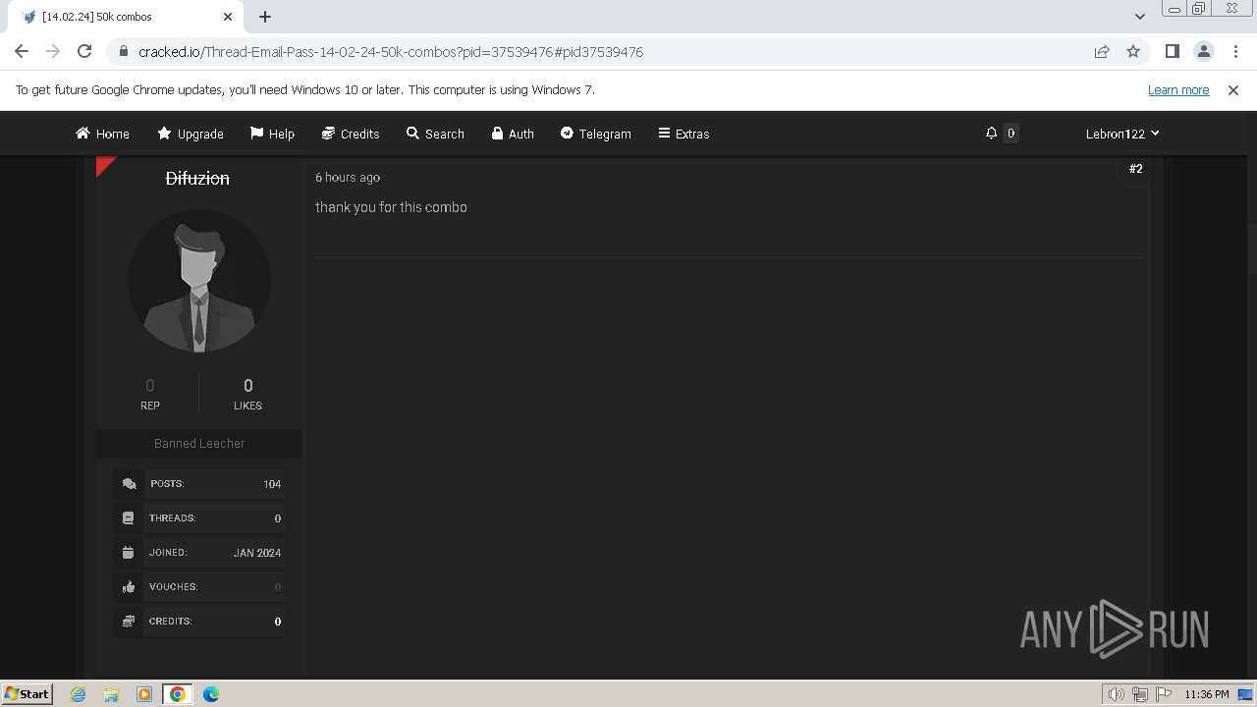Screen dimensions: 1257x707
Task: Switch to Chrome in the taskbar
Action: 178,694
